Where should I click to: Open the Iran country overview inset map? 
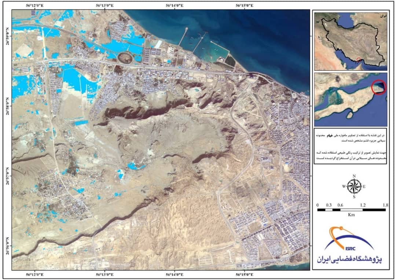(351, 41)
